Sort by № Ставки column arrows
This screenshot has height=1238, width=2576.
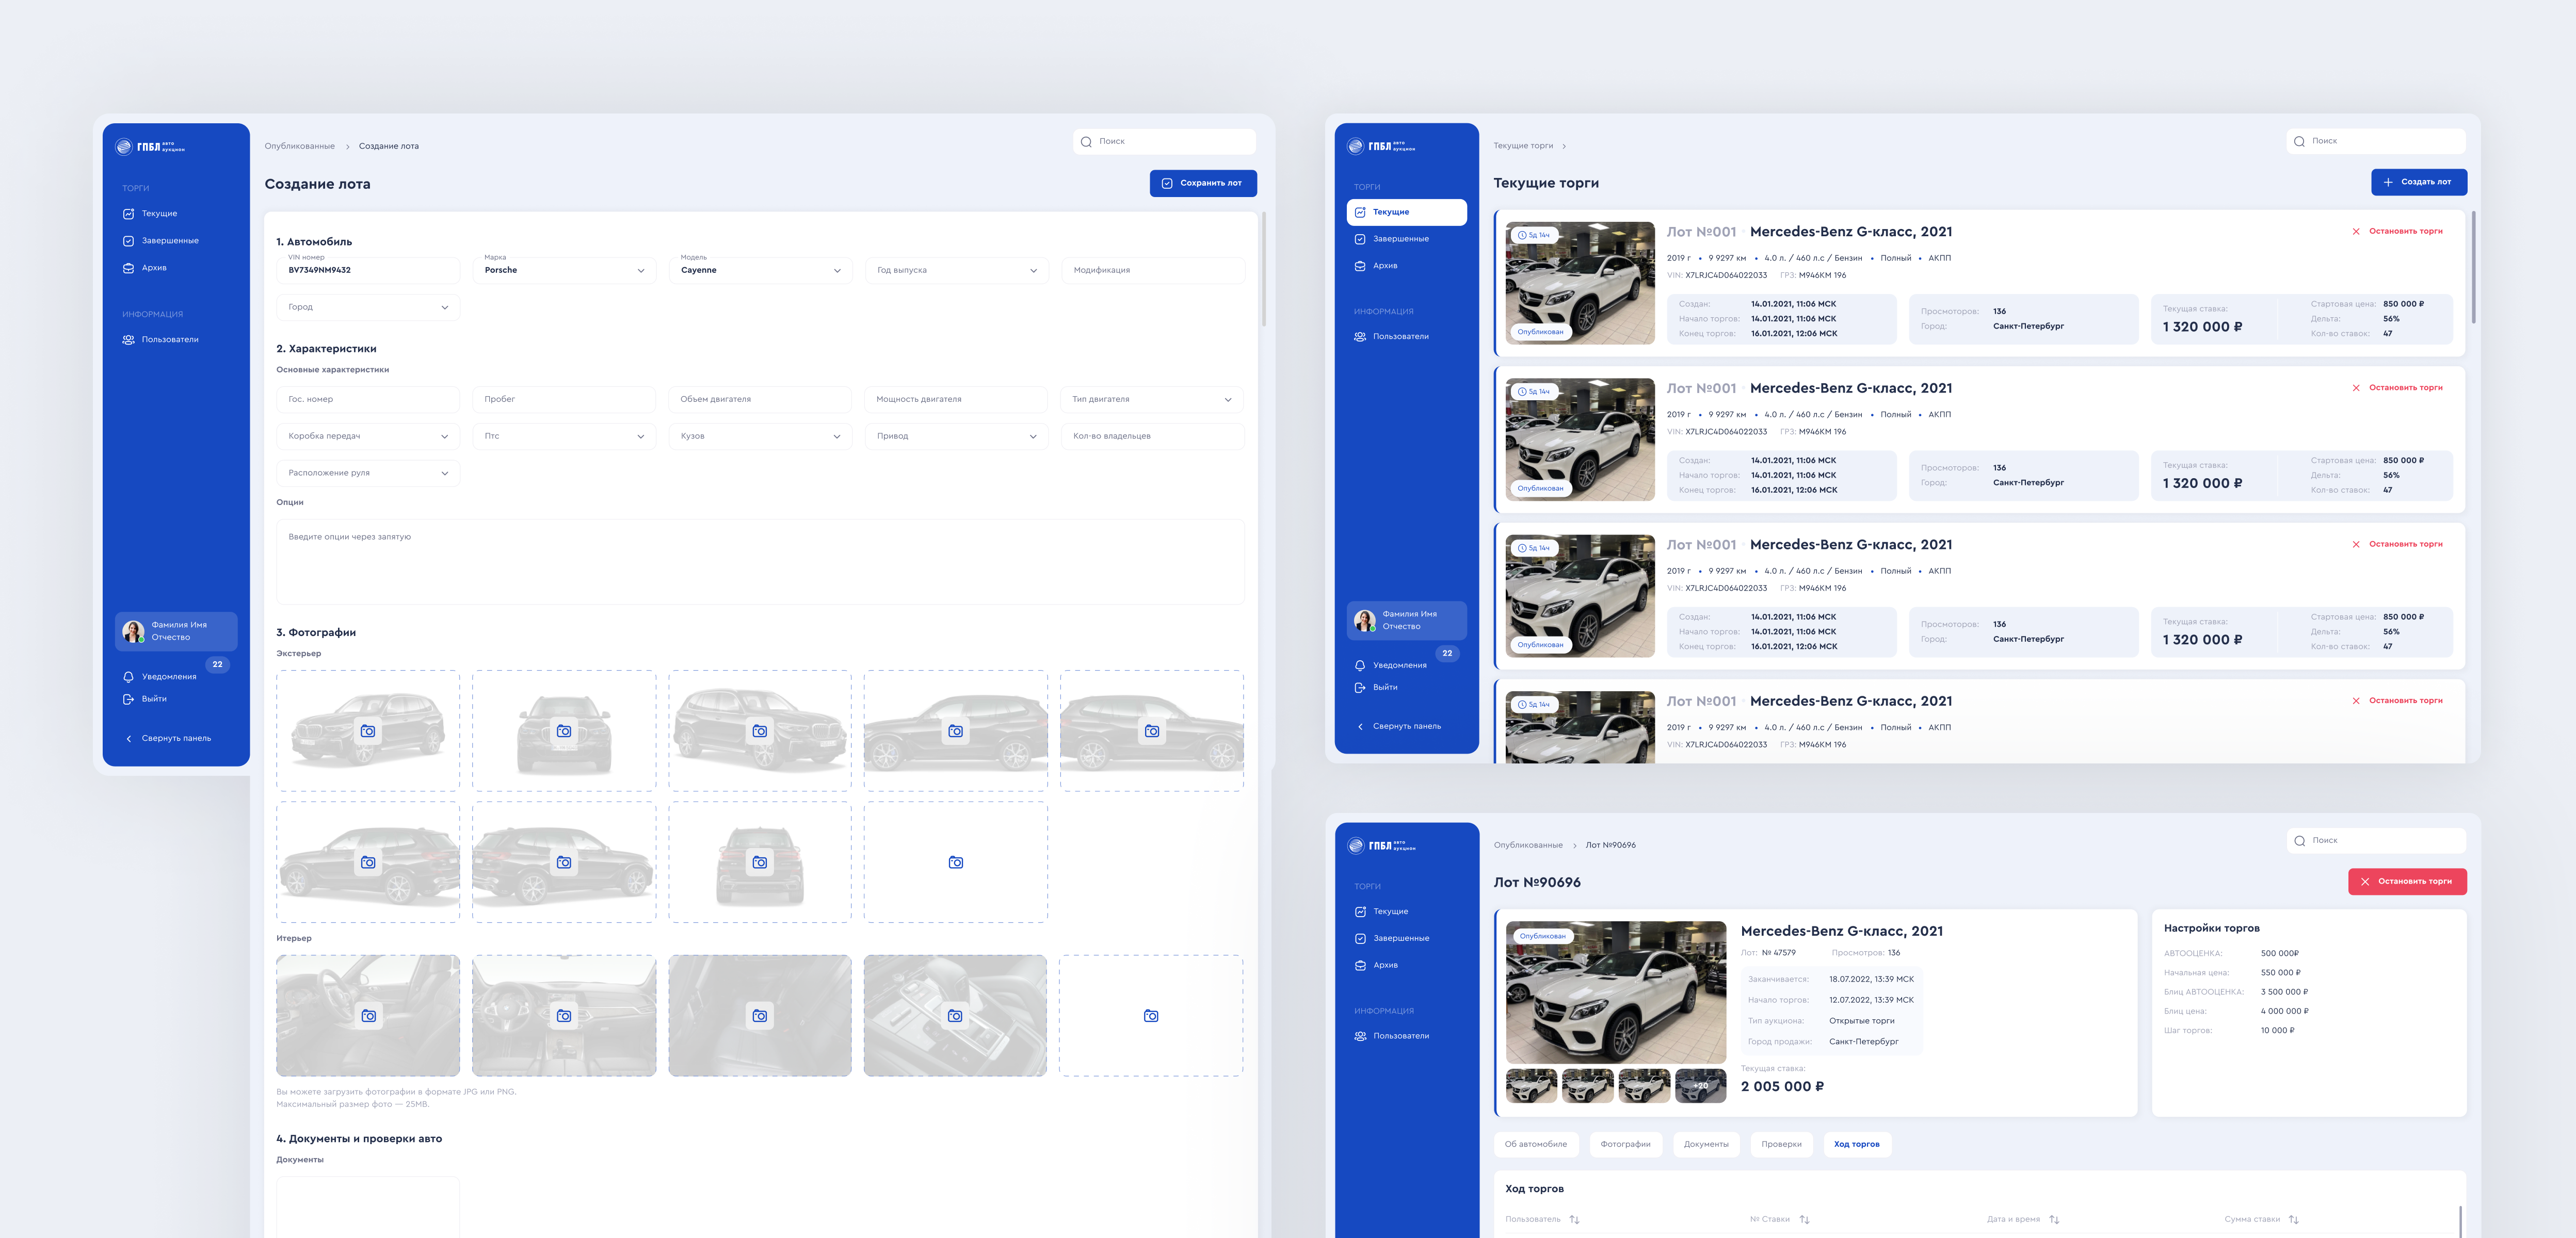tap(1804, 1220)
